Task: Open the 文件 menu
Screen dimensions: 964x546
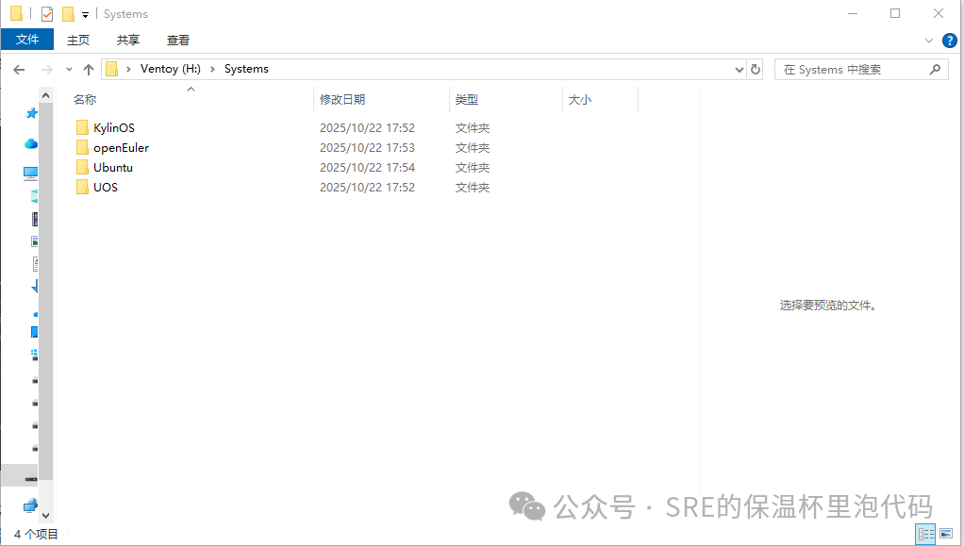Action: pyautogui.click(x=27, y=40)
